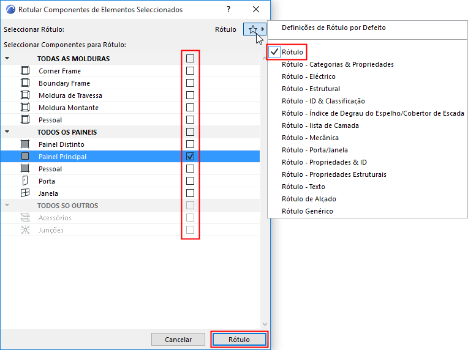Choose Rótulo - Eléctrico from the list
Viewport: 468px width, 350px height.
309,76
